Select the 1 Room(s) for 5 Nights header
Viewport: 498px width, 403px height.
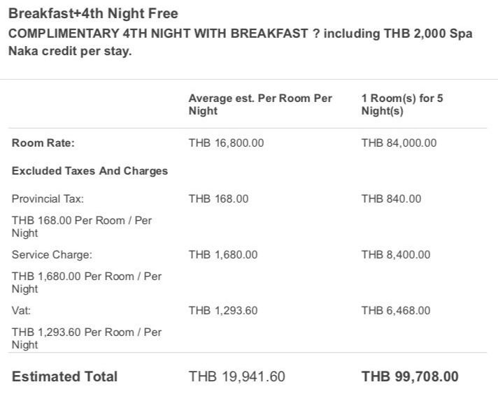[402, 104]
